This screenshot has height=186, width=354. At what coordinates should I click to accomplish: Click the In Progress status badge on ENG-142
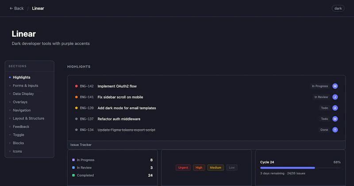(x=319, y=86)
